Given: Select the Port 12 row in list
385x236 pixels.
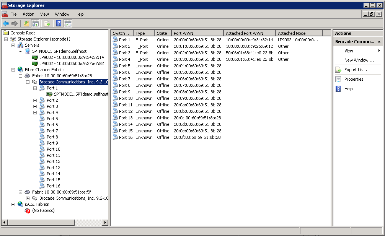Looking at the screenshot, I should pyautogui.click(x=217, y=111).
